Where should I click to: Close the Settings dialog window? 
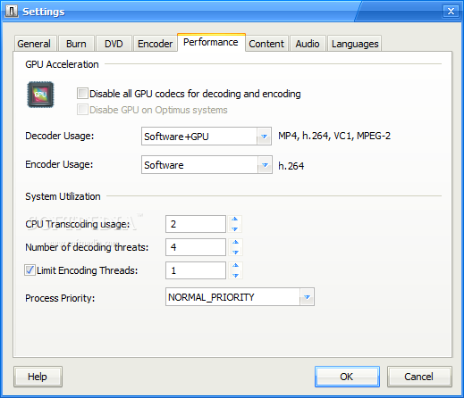(451, 12)
